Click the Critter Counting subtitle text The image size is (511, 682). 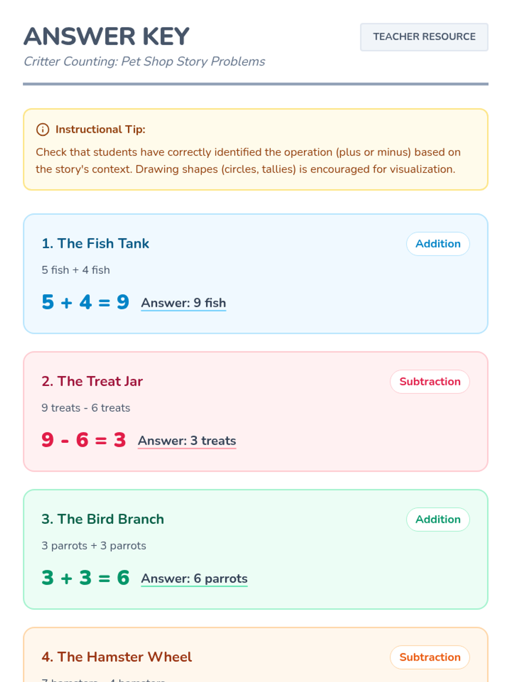click(x=144, y=61)
